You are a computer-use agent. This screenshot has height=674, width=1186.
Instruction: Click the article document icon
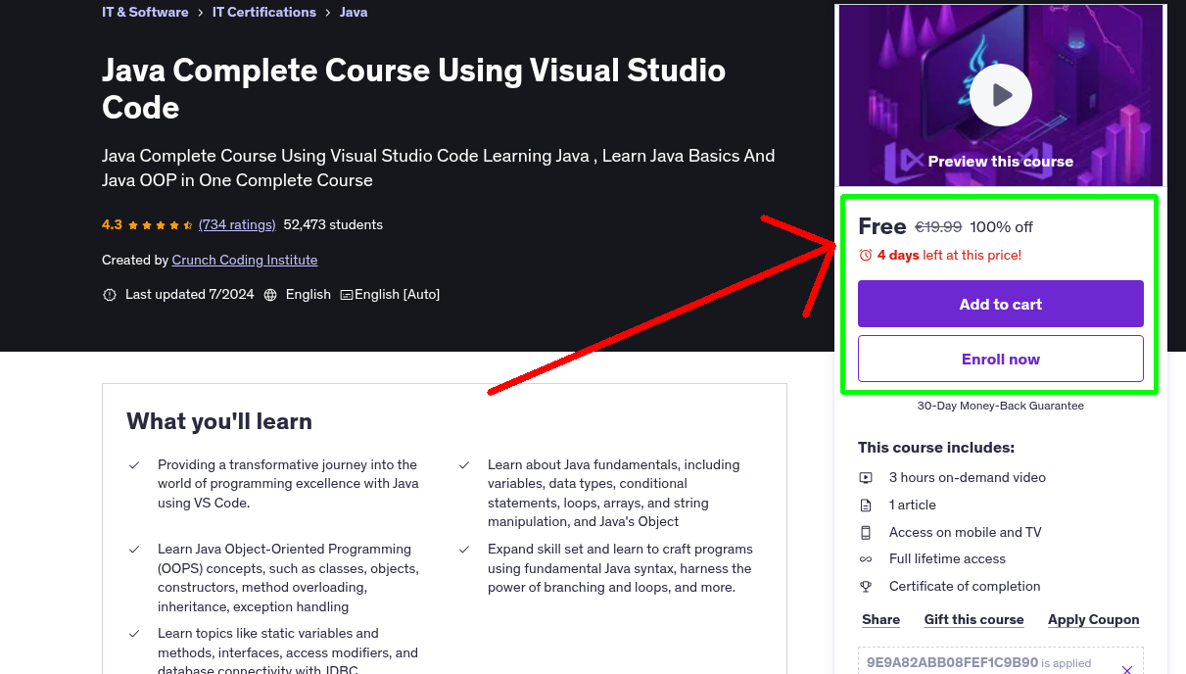[866, 505]
